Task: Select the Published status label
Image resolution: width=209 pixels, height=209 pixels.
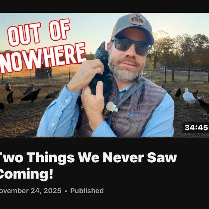Action: (x=87, y=191)
